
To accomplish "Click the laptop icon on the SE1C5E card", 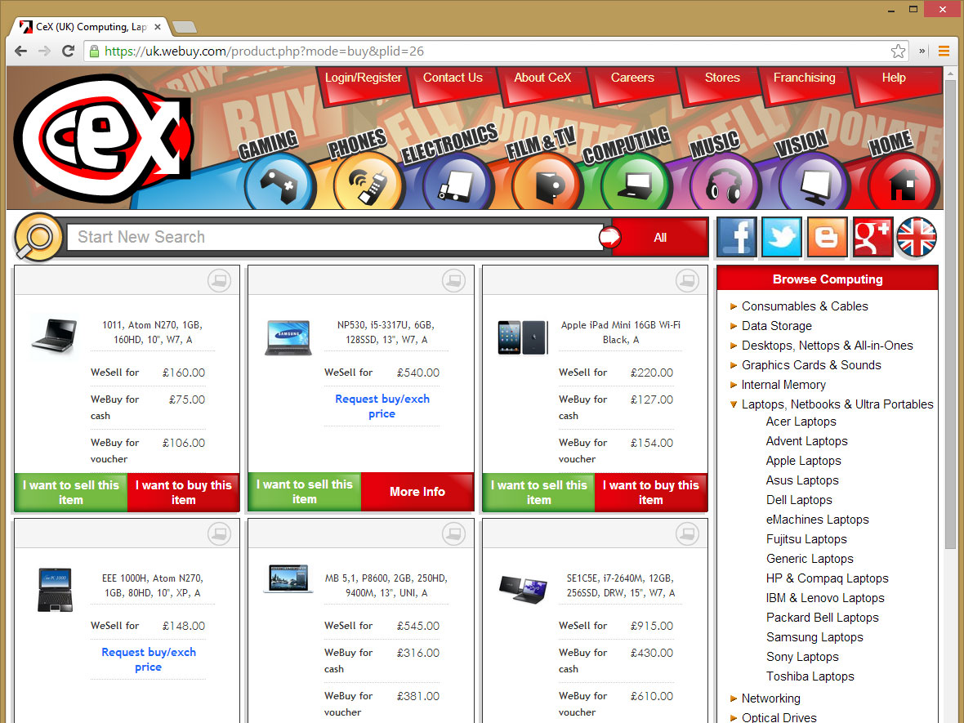I will (687, 533).
